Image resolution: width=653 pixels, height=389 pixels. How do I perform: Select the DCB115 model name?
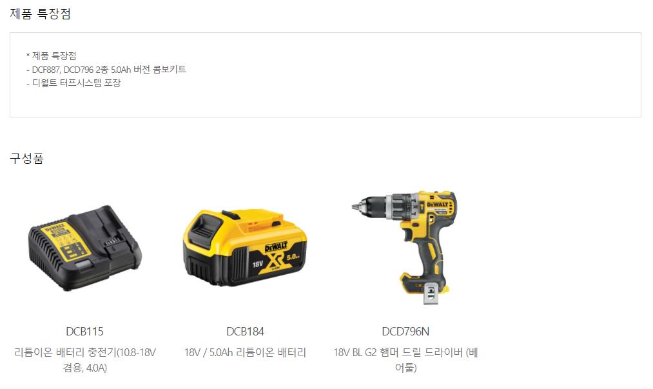85,332
